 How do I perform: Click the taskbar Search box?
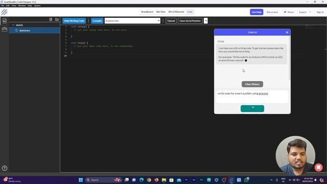[x=104, y=180]
